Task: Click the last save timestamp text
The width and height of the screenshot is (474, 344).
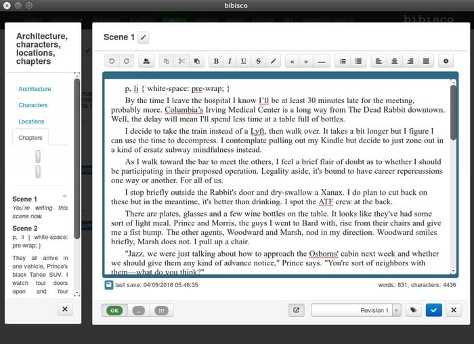Action: click(156, 285)
